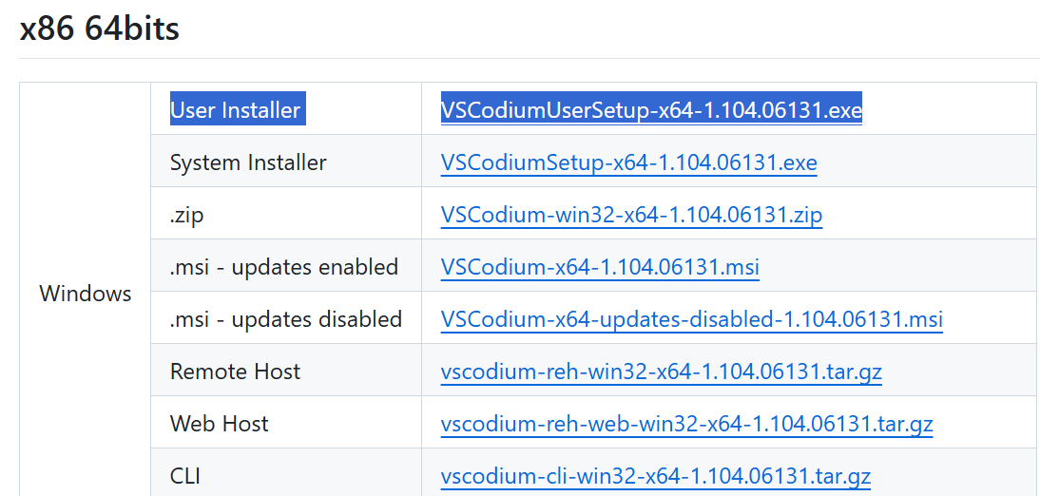
Task: Click the CLI row label
Action: pos(185,475)
